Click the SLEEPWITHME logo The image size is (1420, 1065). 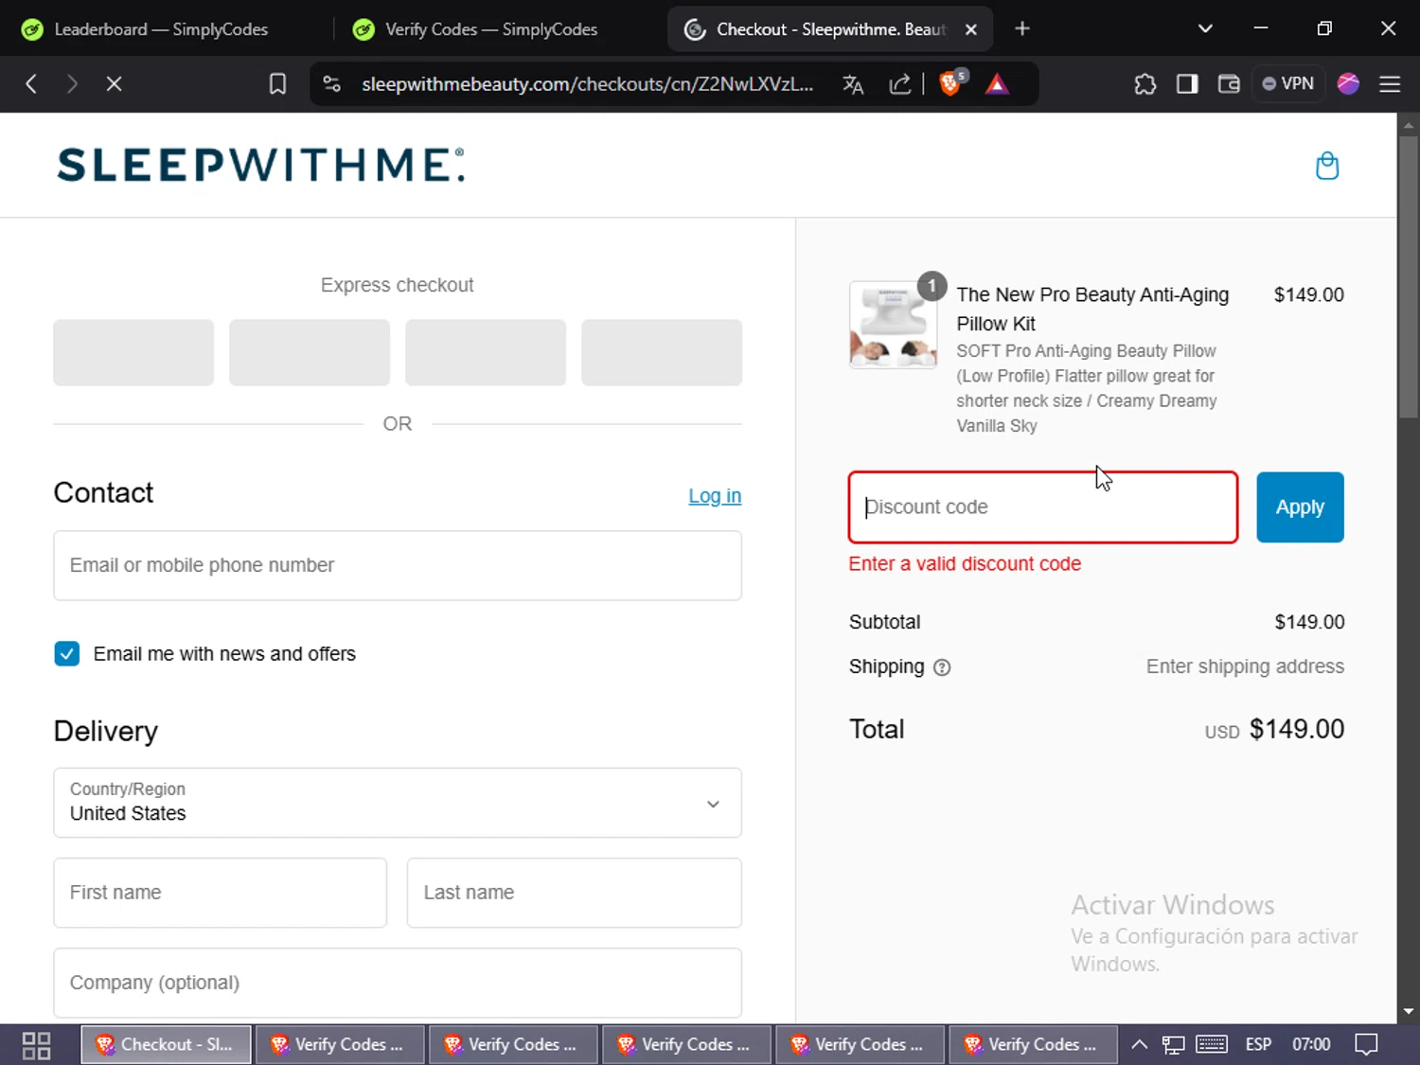[x=260, y=165]
